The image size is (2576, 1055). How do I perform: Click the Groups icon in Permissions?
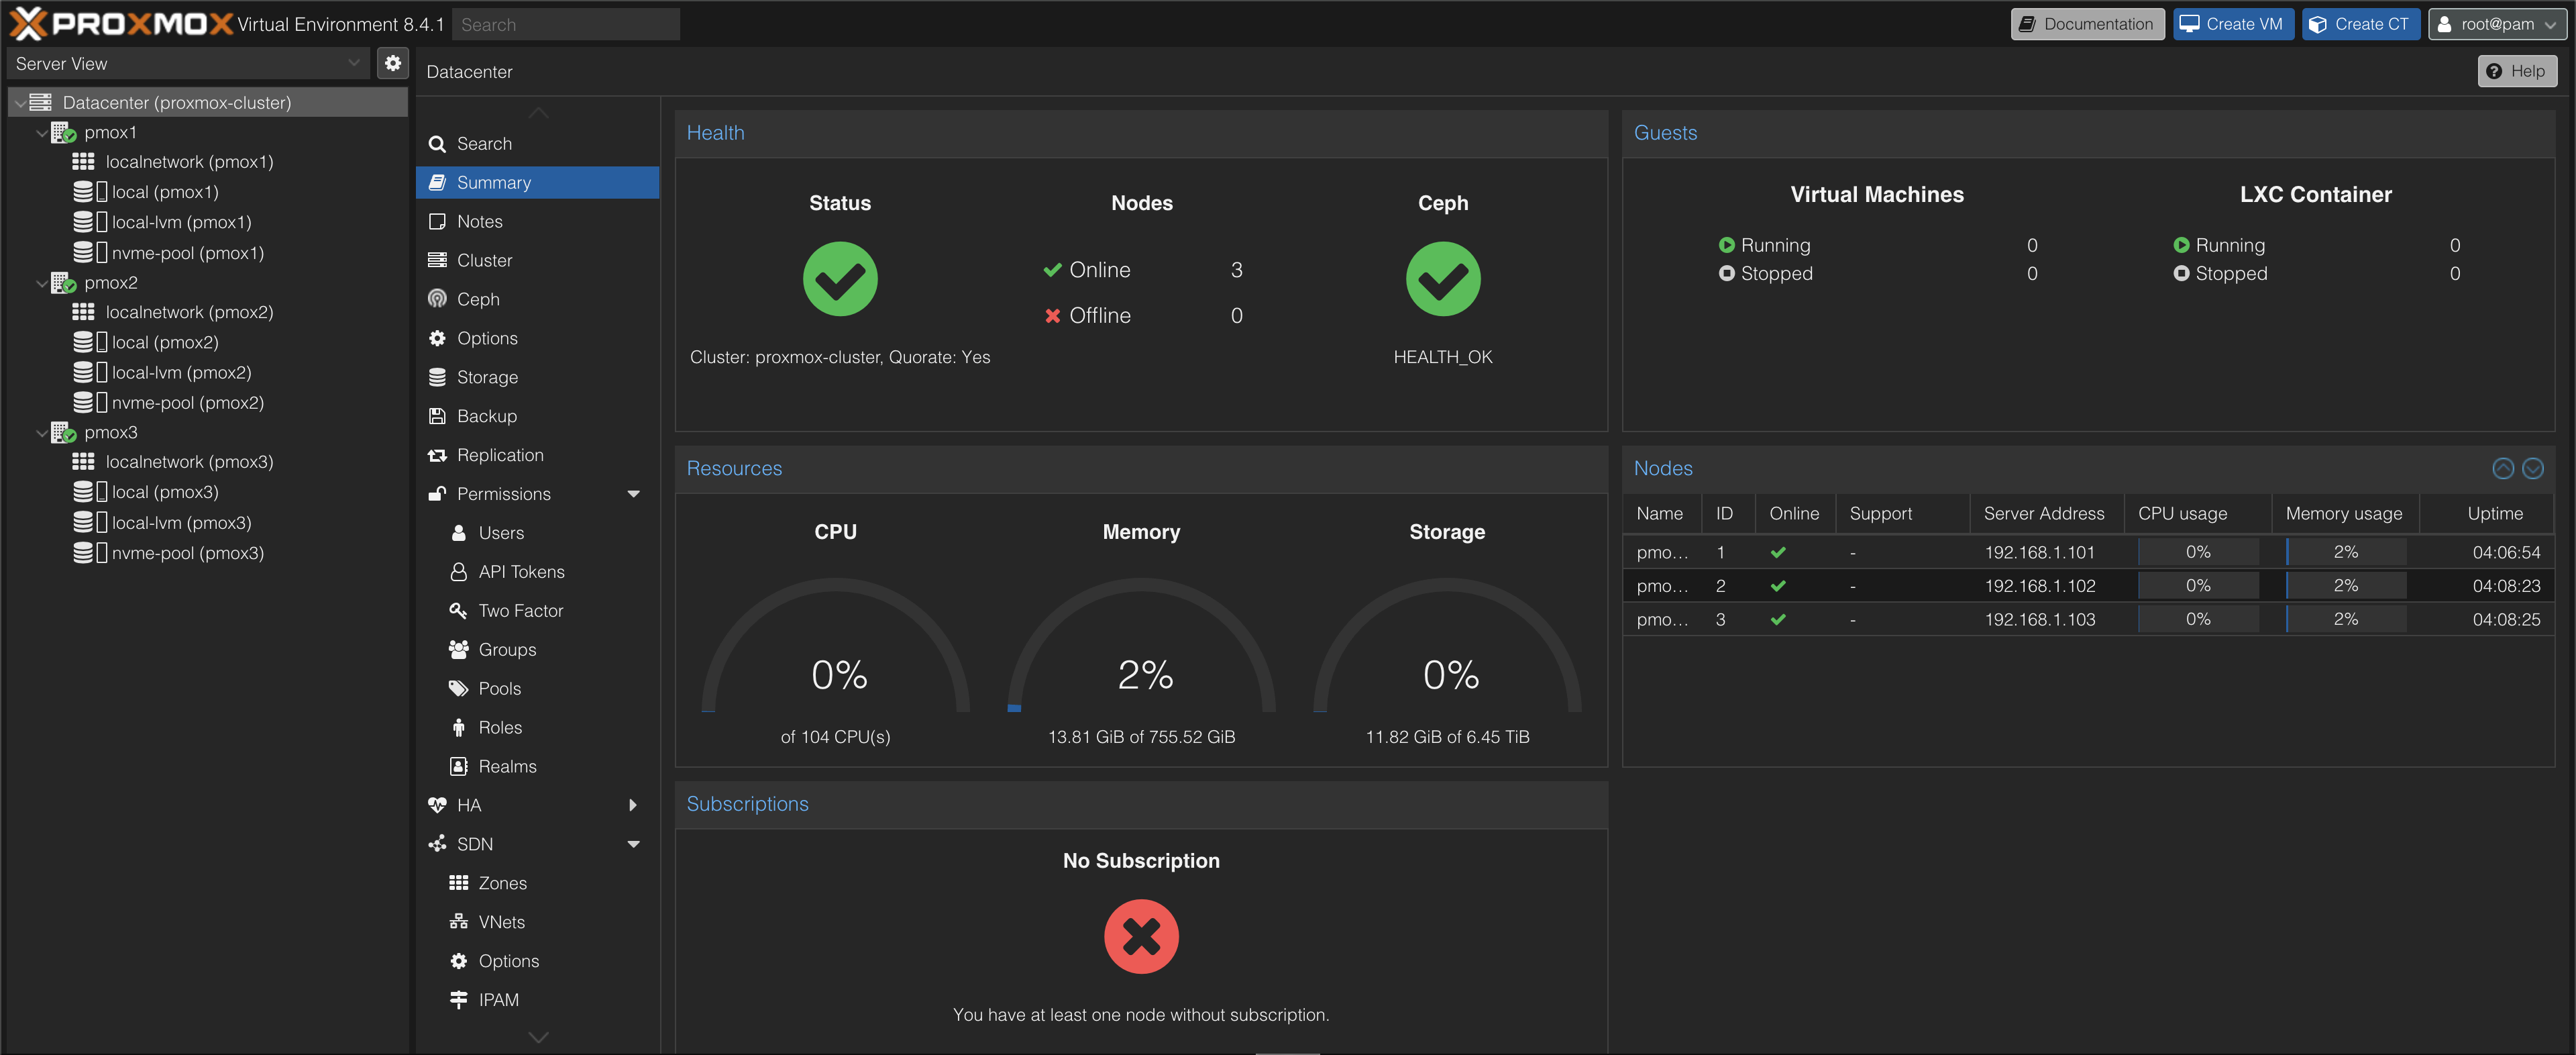pyautogui.click(x=458, y=649)
